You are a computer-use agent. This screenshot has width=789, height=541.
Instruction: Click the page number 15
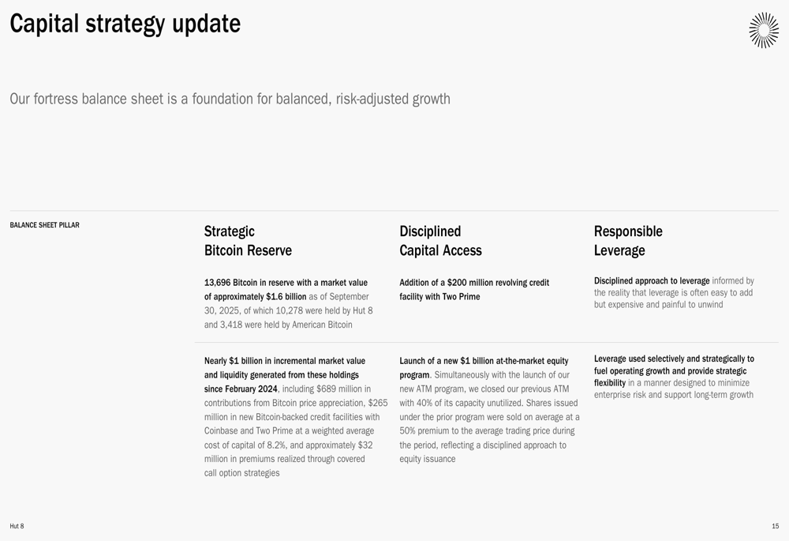click(x=775, y=526)
